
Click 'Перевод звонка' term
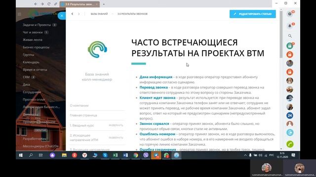pyautogui.click(x=154, y=88)
